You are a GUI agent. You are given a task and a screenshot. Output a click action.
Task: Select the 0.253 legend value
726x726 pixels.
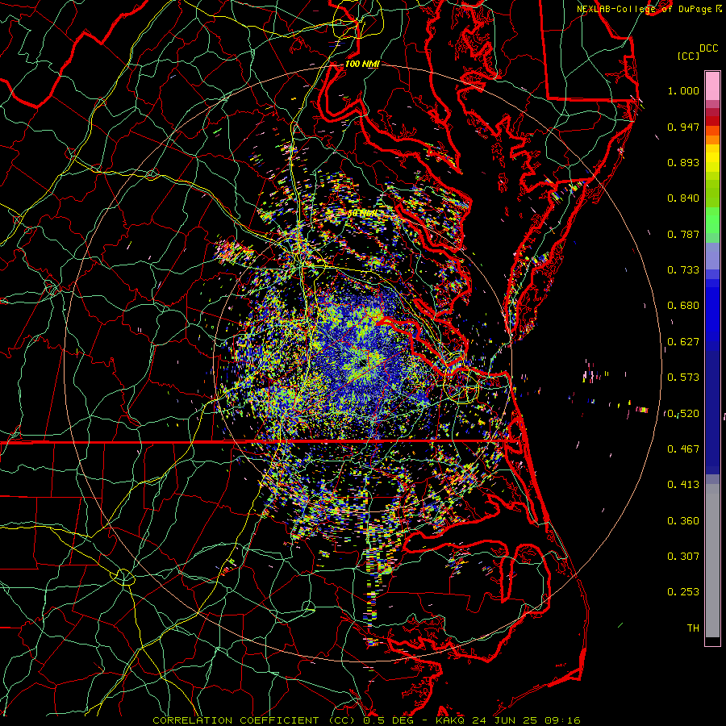[x=683, y=592]
